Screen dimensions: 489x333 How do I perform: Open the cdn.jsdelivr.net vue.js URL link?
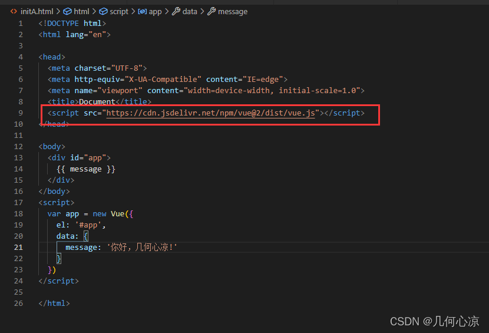point(210,113)
